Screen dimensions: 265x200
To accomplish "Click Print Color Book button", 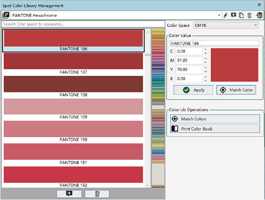I will pyautogui.click(x=215, y=128).
